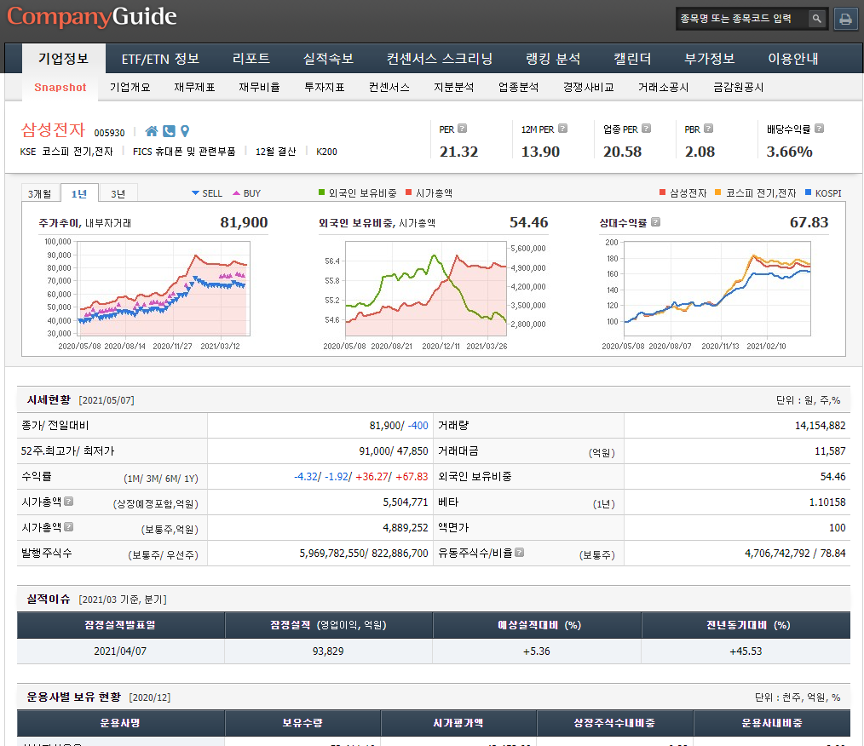The image size is (864, 746).
Task: Open the 기업정보 main menu
Action: coord(63,59)
